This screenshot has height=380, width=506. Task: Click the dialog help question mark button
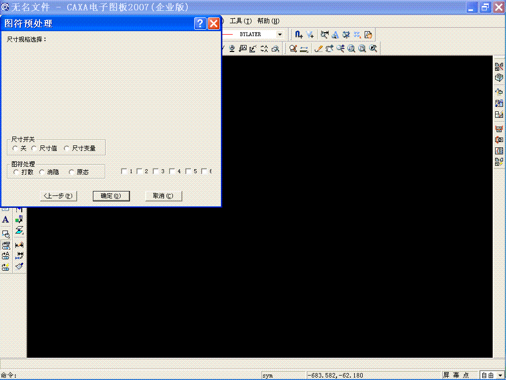tap(200, 23)
